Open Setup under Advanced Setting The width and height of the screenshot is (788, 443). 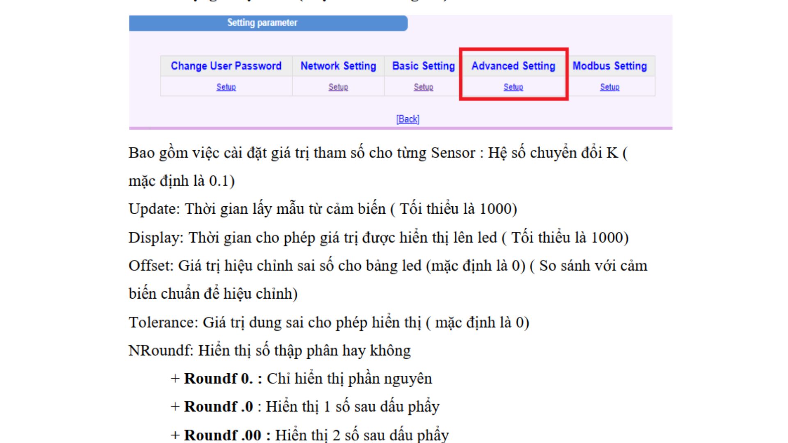[513, 87]
